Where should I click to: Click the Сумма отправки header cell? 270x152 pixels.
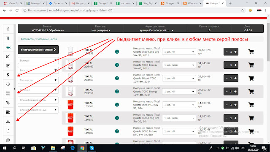click(x=209, y=28)
